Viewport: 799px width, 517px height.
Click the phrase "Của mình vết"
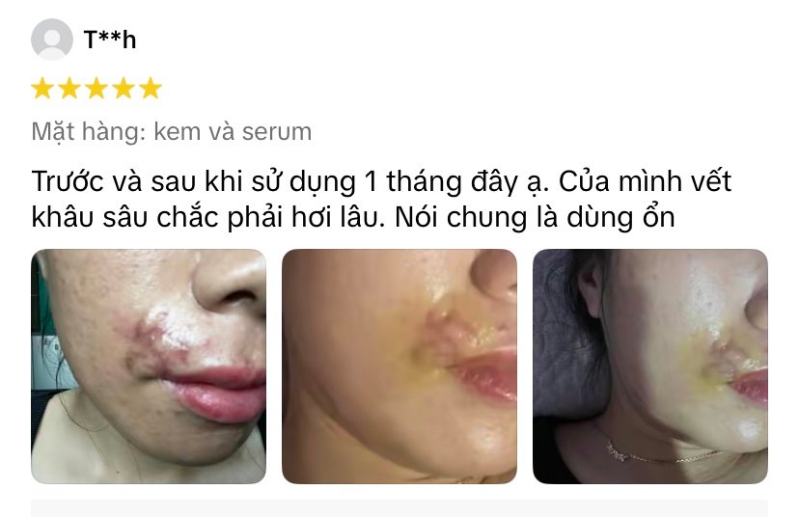click(646, 181)
